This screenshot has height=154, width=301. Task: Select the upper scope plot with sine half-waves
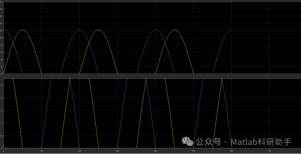point(152,38)
